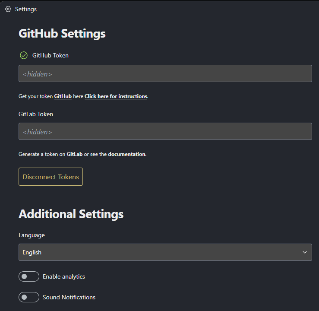Open the 'Click here for instructions' link
Viewport: 319px width, 311px height.
[x=116, y=96]
